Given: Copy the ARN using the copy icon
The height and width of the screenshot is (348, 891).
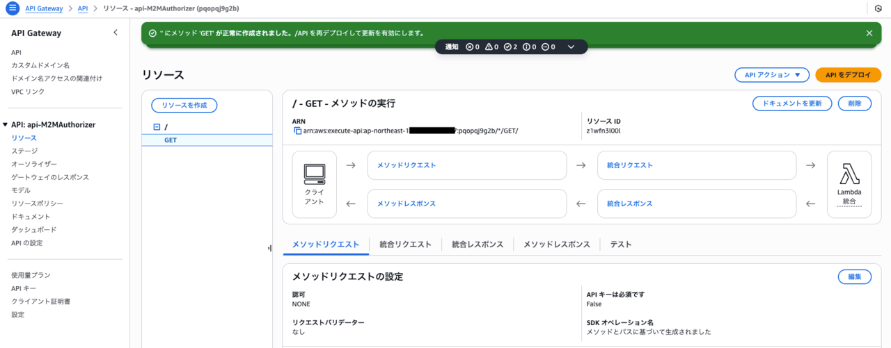Looking at the screenshot, I should click(x=297, y=131).
